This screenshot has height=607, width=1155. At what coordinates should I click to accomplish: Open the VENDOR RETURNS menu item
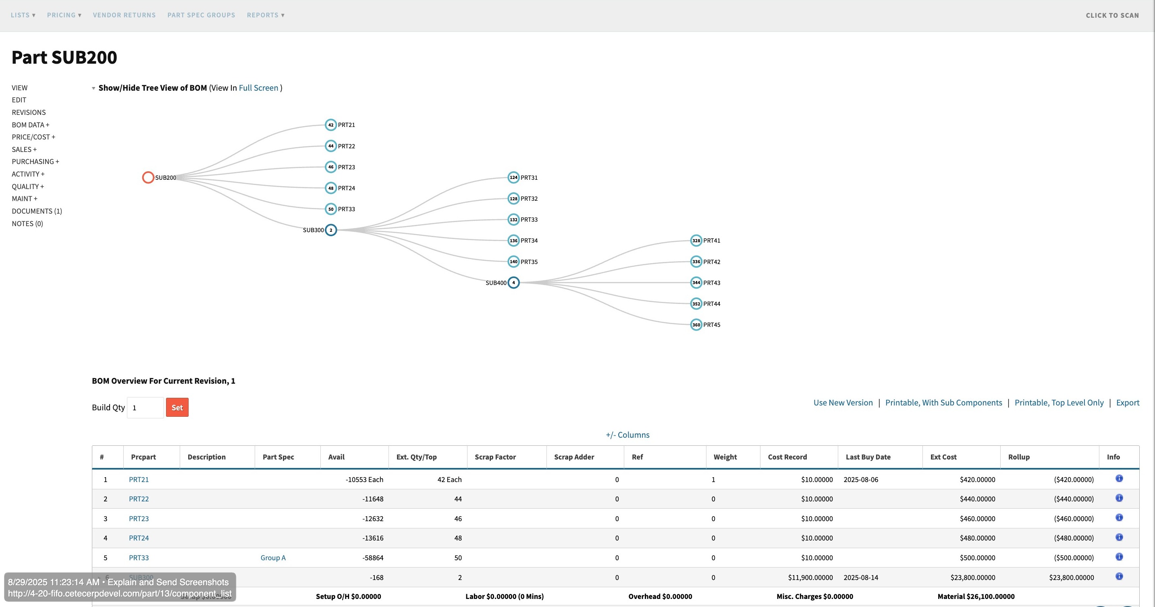point(124,15)
